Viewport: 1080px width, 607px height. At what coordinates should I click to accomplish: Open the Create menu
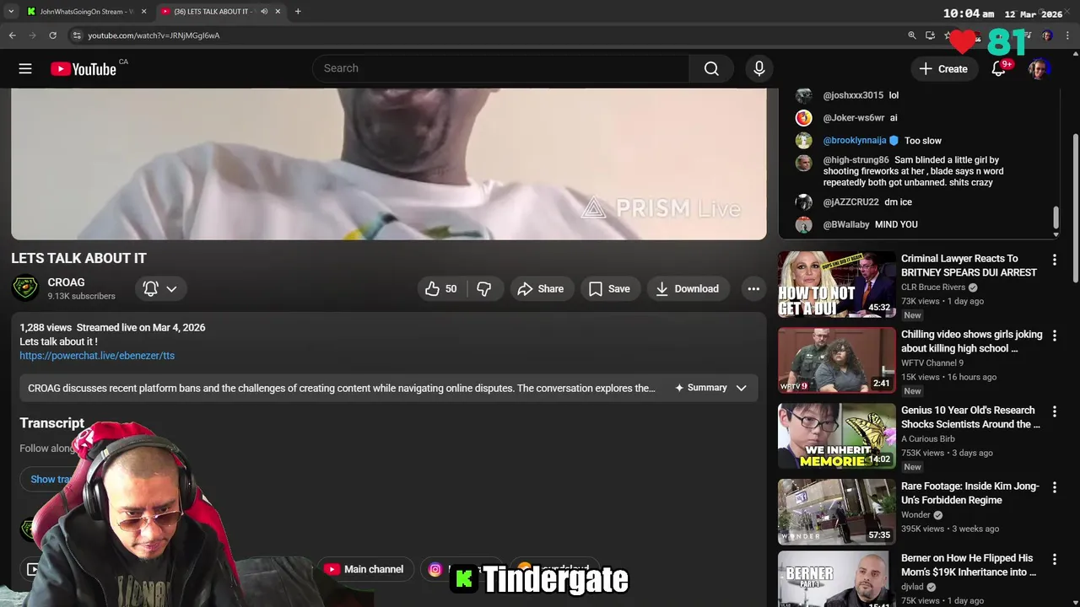(x=944, y=69)
